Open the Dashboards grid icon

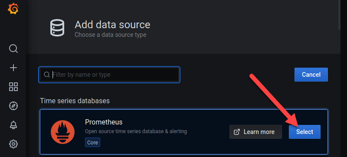pyautogui.click(x=13, y=87)
